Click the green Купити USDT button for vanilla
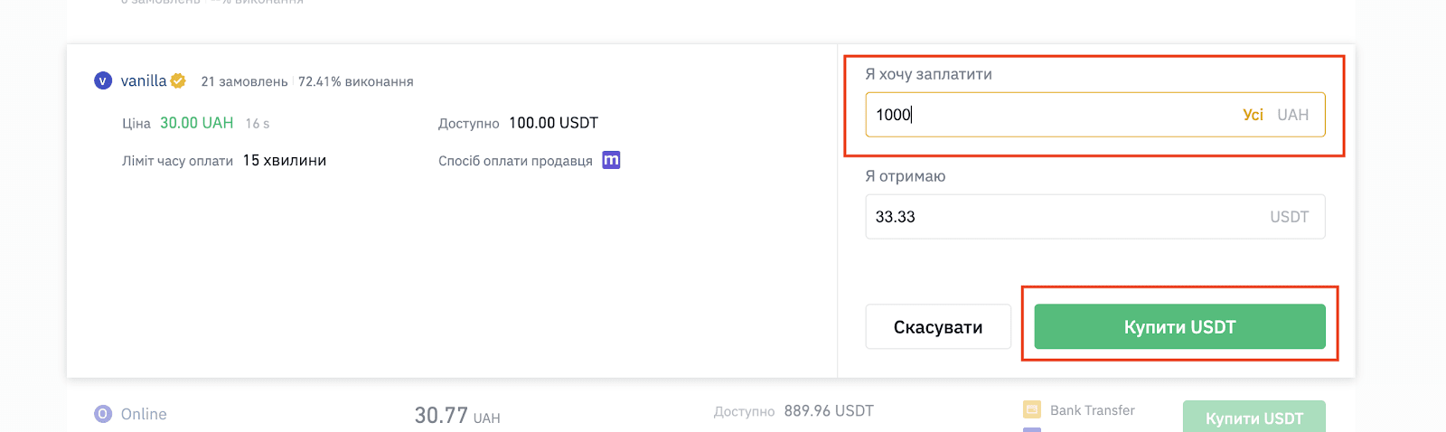Screen dimensions: 1446x432 click(x=1179, y=326)
